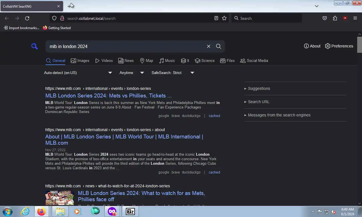Open the Firefox hamburger menu
The height and width of the screenshot is (217, 362).
355,18
